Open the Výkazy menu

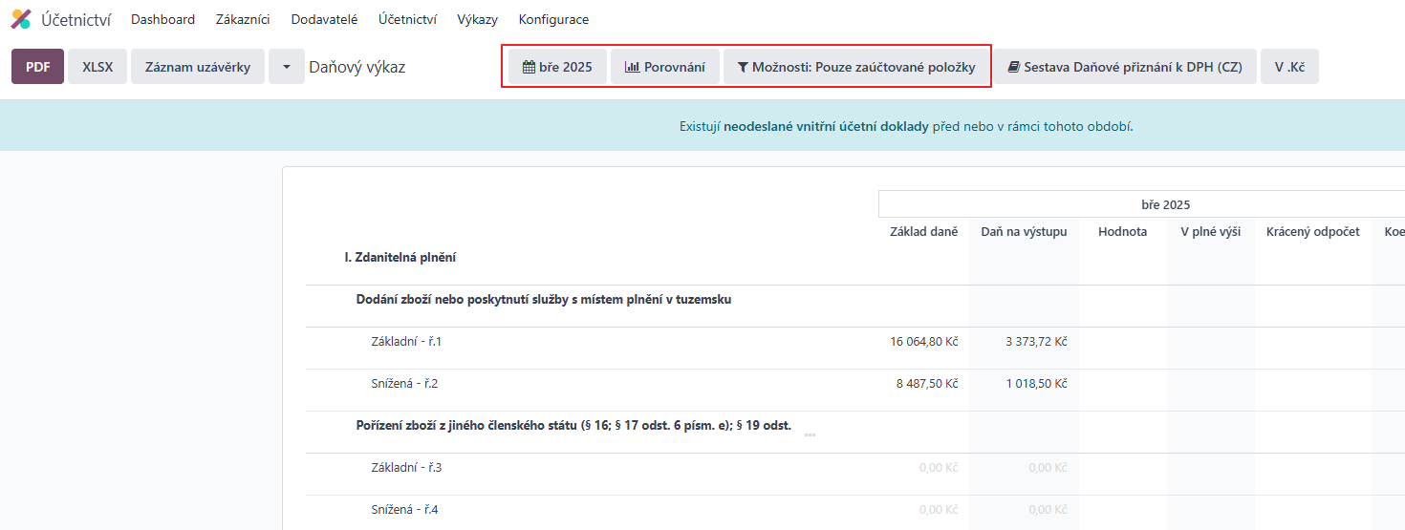pyautogui.click(x=477, y=19)
